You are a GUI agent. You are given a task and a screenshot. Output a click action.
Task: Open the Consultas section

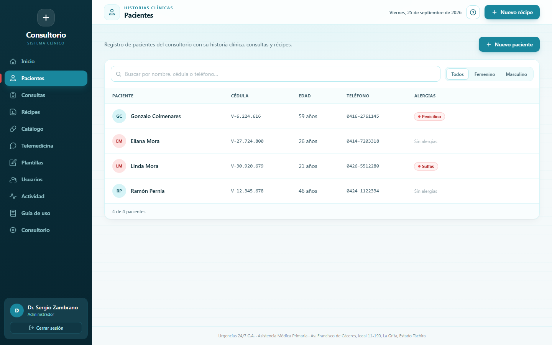pos(46,95)
